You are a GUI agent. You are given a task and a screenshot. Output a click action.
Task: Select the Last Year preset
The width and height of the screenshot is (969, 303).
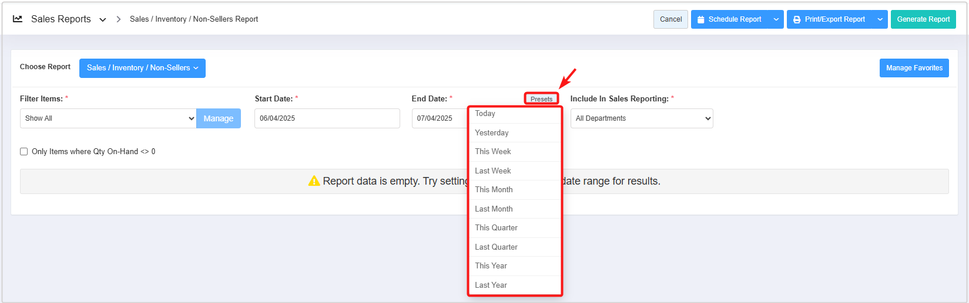coord(491,285)
